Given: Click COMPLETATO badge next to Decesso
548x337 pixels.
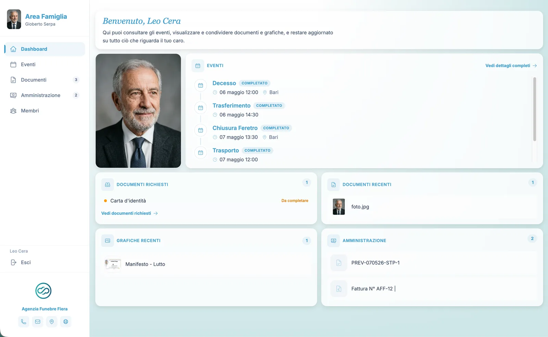Looking at the screenshot, I should tap(254, 83).
